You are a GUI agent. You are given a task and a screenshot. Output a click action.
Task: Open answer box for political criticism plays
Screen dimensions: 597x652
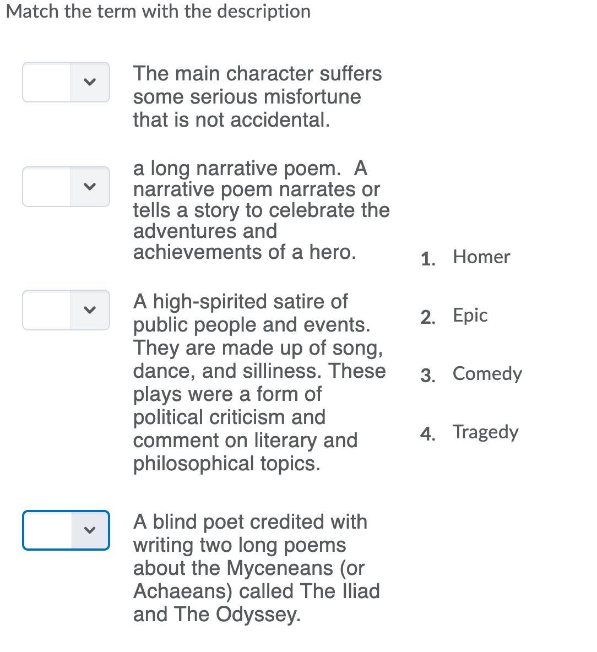(47, 310)
